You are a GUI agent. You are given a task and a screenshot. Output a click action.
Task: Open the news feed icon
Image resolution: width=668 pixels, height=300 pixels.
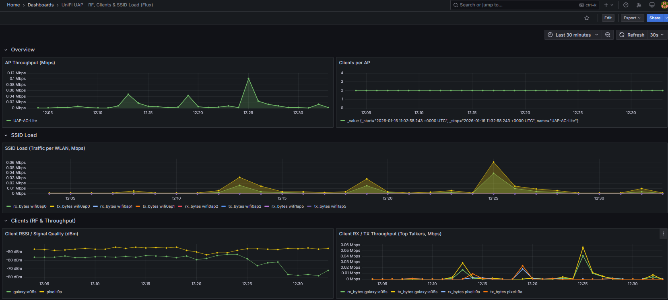click(x=639, y=5)
